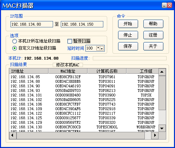Click computer name TOP03900
175x148 pixels.
107,95
